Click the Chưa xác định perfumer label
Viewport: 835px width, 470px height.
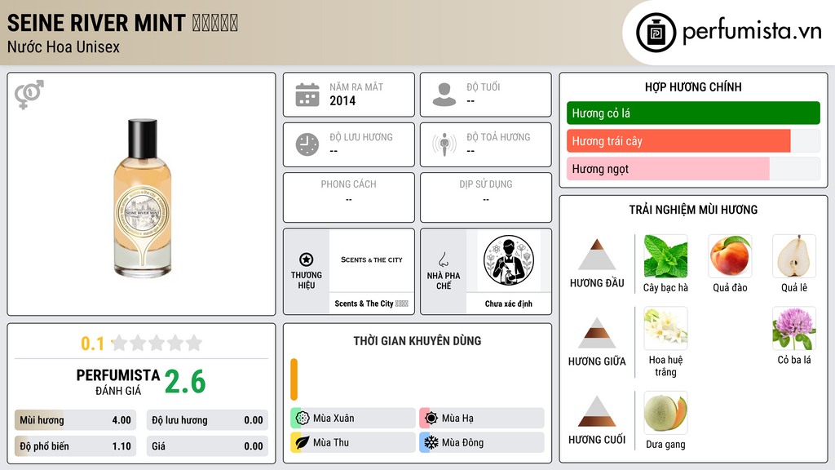509,304
